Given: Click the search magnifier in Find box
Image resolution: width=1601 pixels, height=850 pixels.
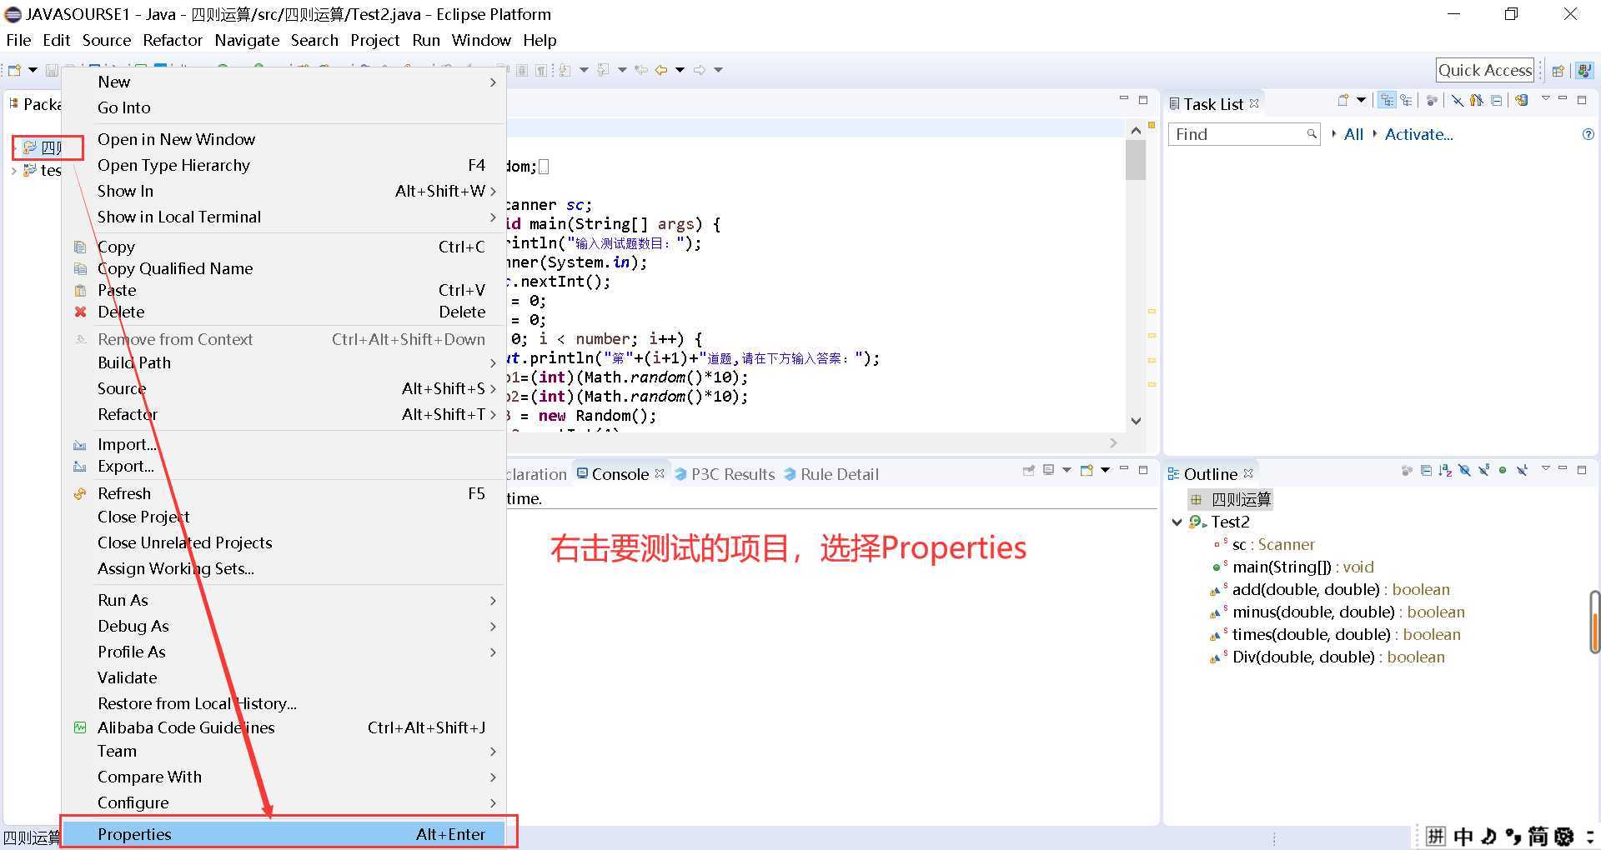Looking at the screenshot, I should click(1312, 134).
